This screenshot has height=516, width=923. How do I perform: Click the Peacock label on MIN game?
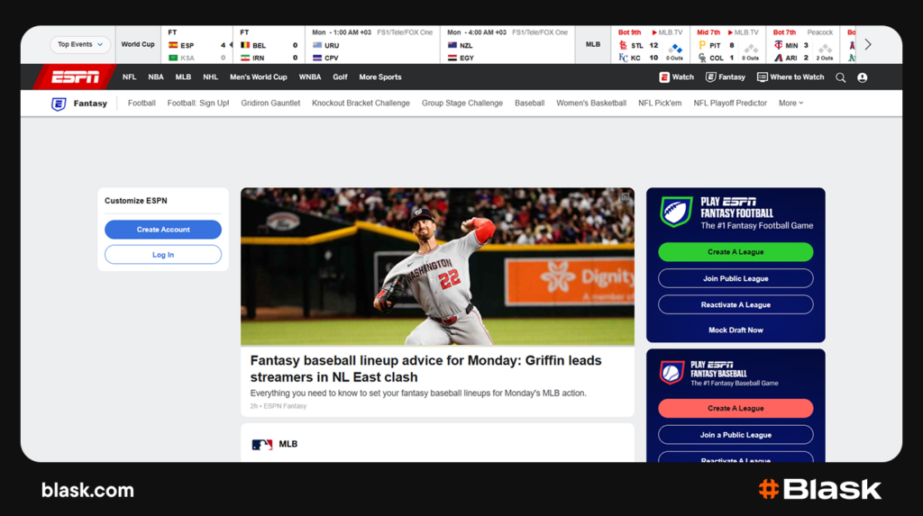[x=819, y=32]
